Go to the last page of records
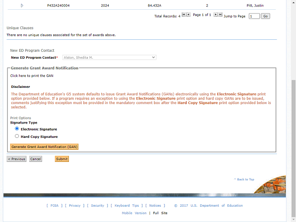 click(x=220, y=14)
